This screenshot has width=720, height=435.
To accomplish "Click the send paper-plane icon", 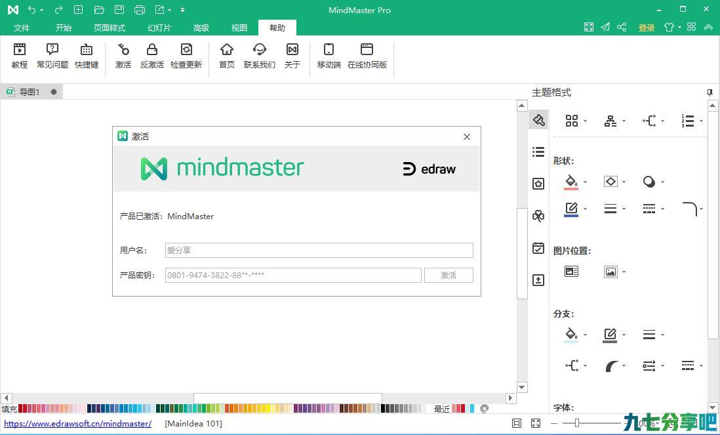I will click(x=605, y=27).
